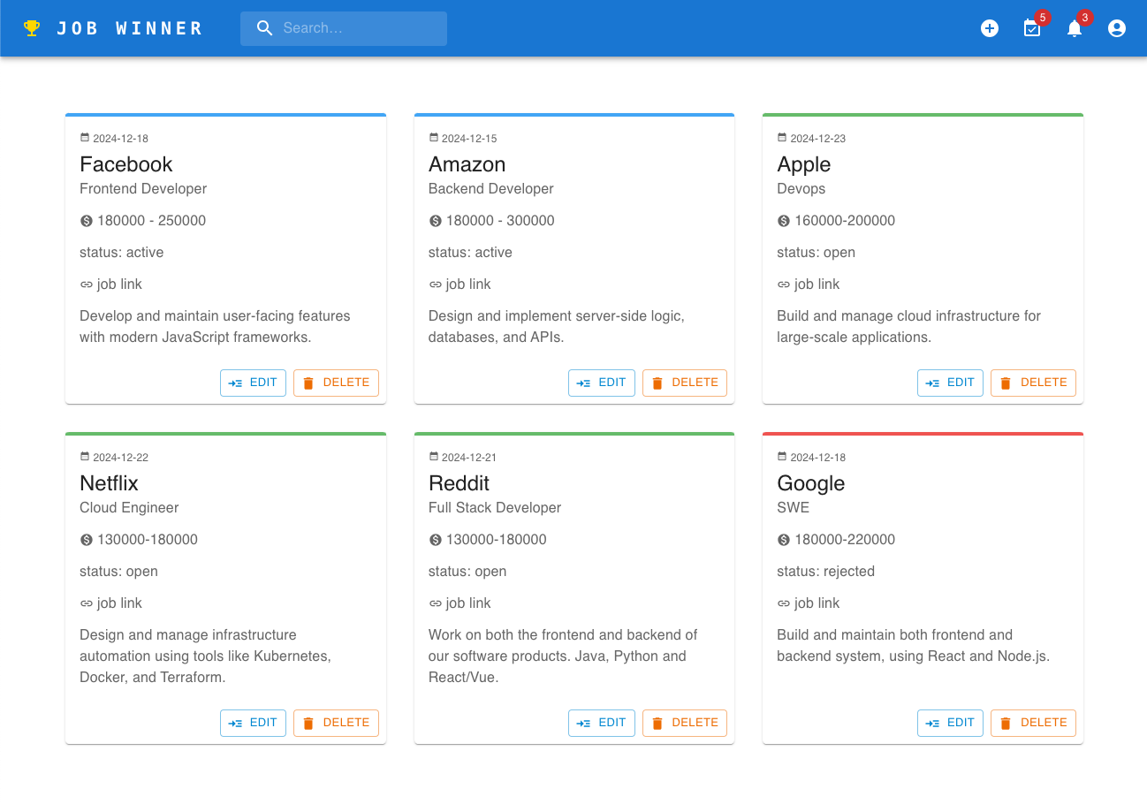
Task: Open the Apple job link
Action: pos(808,284)
